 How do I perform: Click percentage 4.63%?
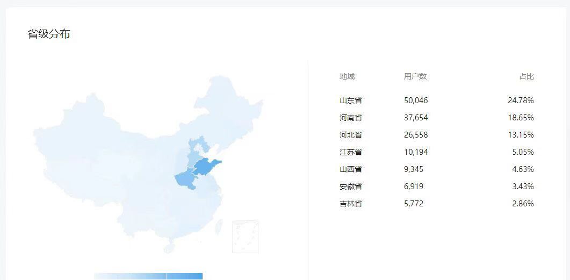point(523,169)
